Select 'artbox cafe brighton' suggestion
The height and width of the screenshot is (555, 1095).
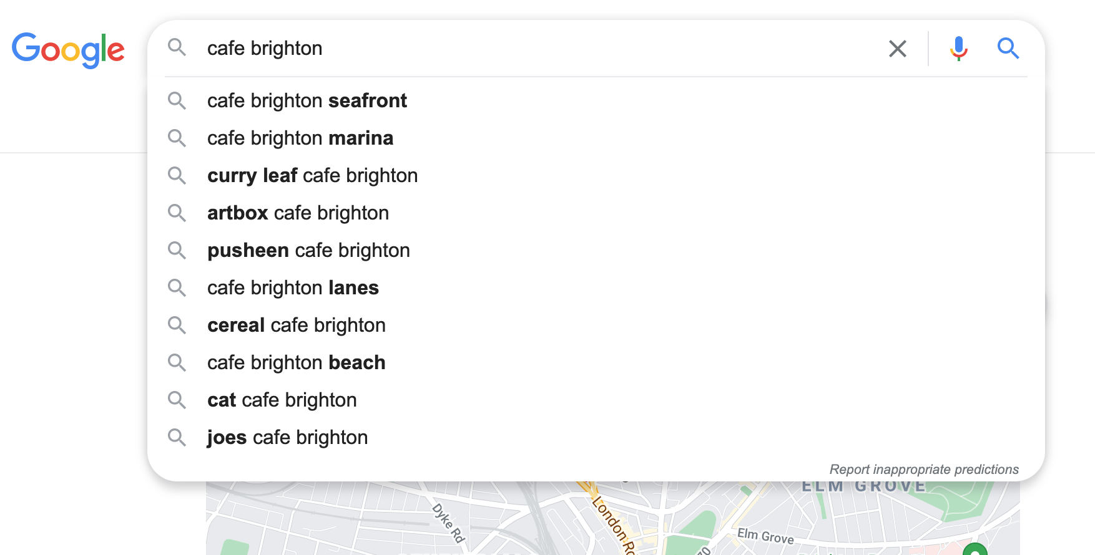tap(298, 213)
